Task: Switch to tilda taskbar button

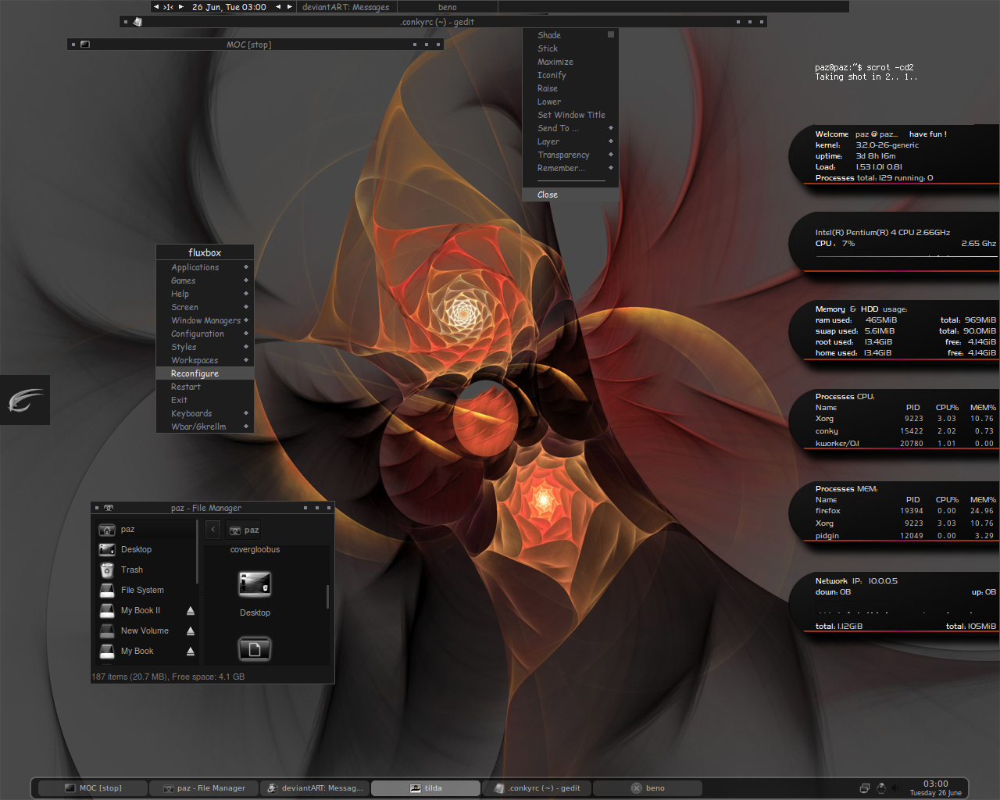Action: pyautogui.click(x=426, y=788)
